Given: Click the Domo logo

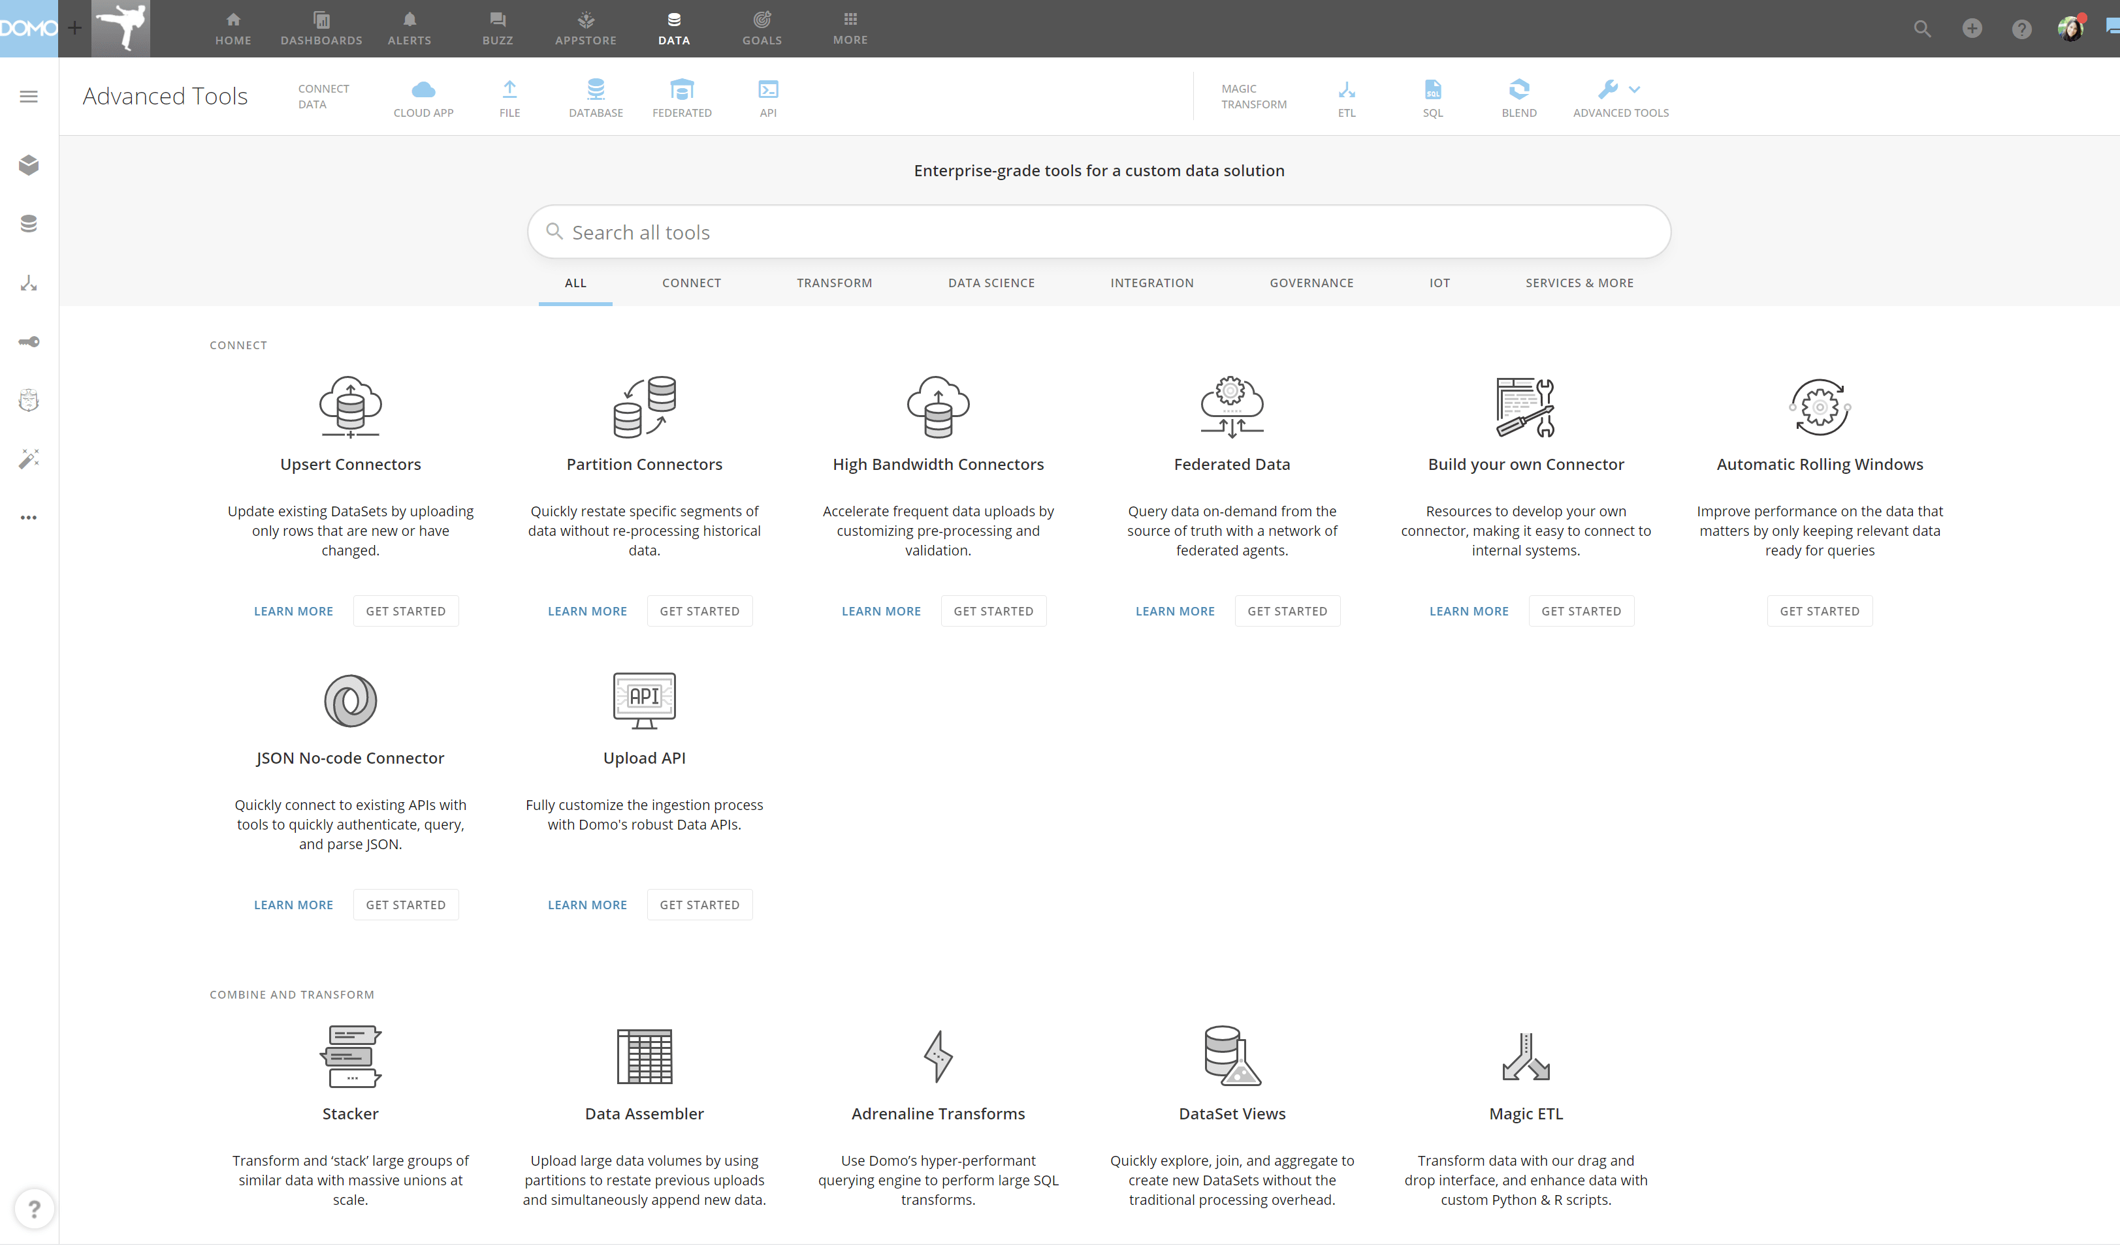Looking at the screenshot, I should (x=29, y=29).
